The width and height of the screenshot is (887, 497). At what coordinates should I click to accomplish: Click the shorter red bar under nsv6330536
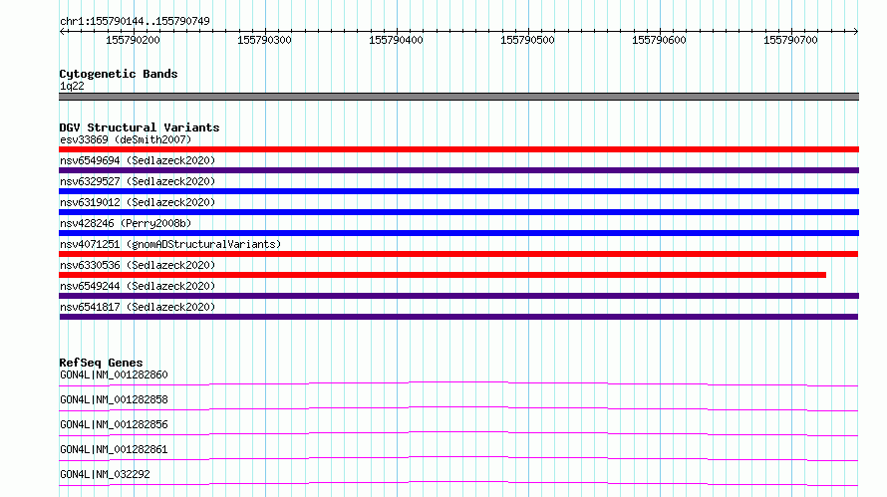443,275
